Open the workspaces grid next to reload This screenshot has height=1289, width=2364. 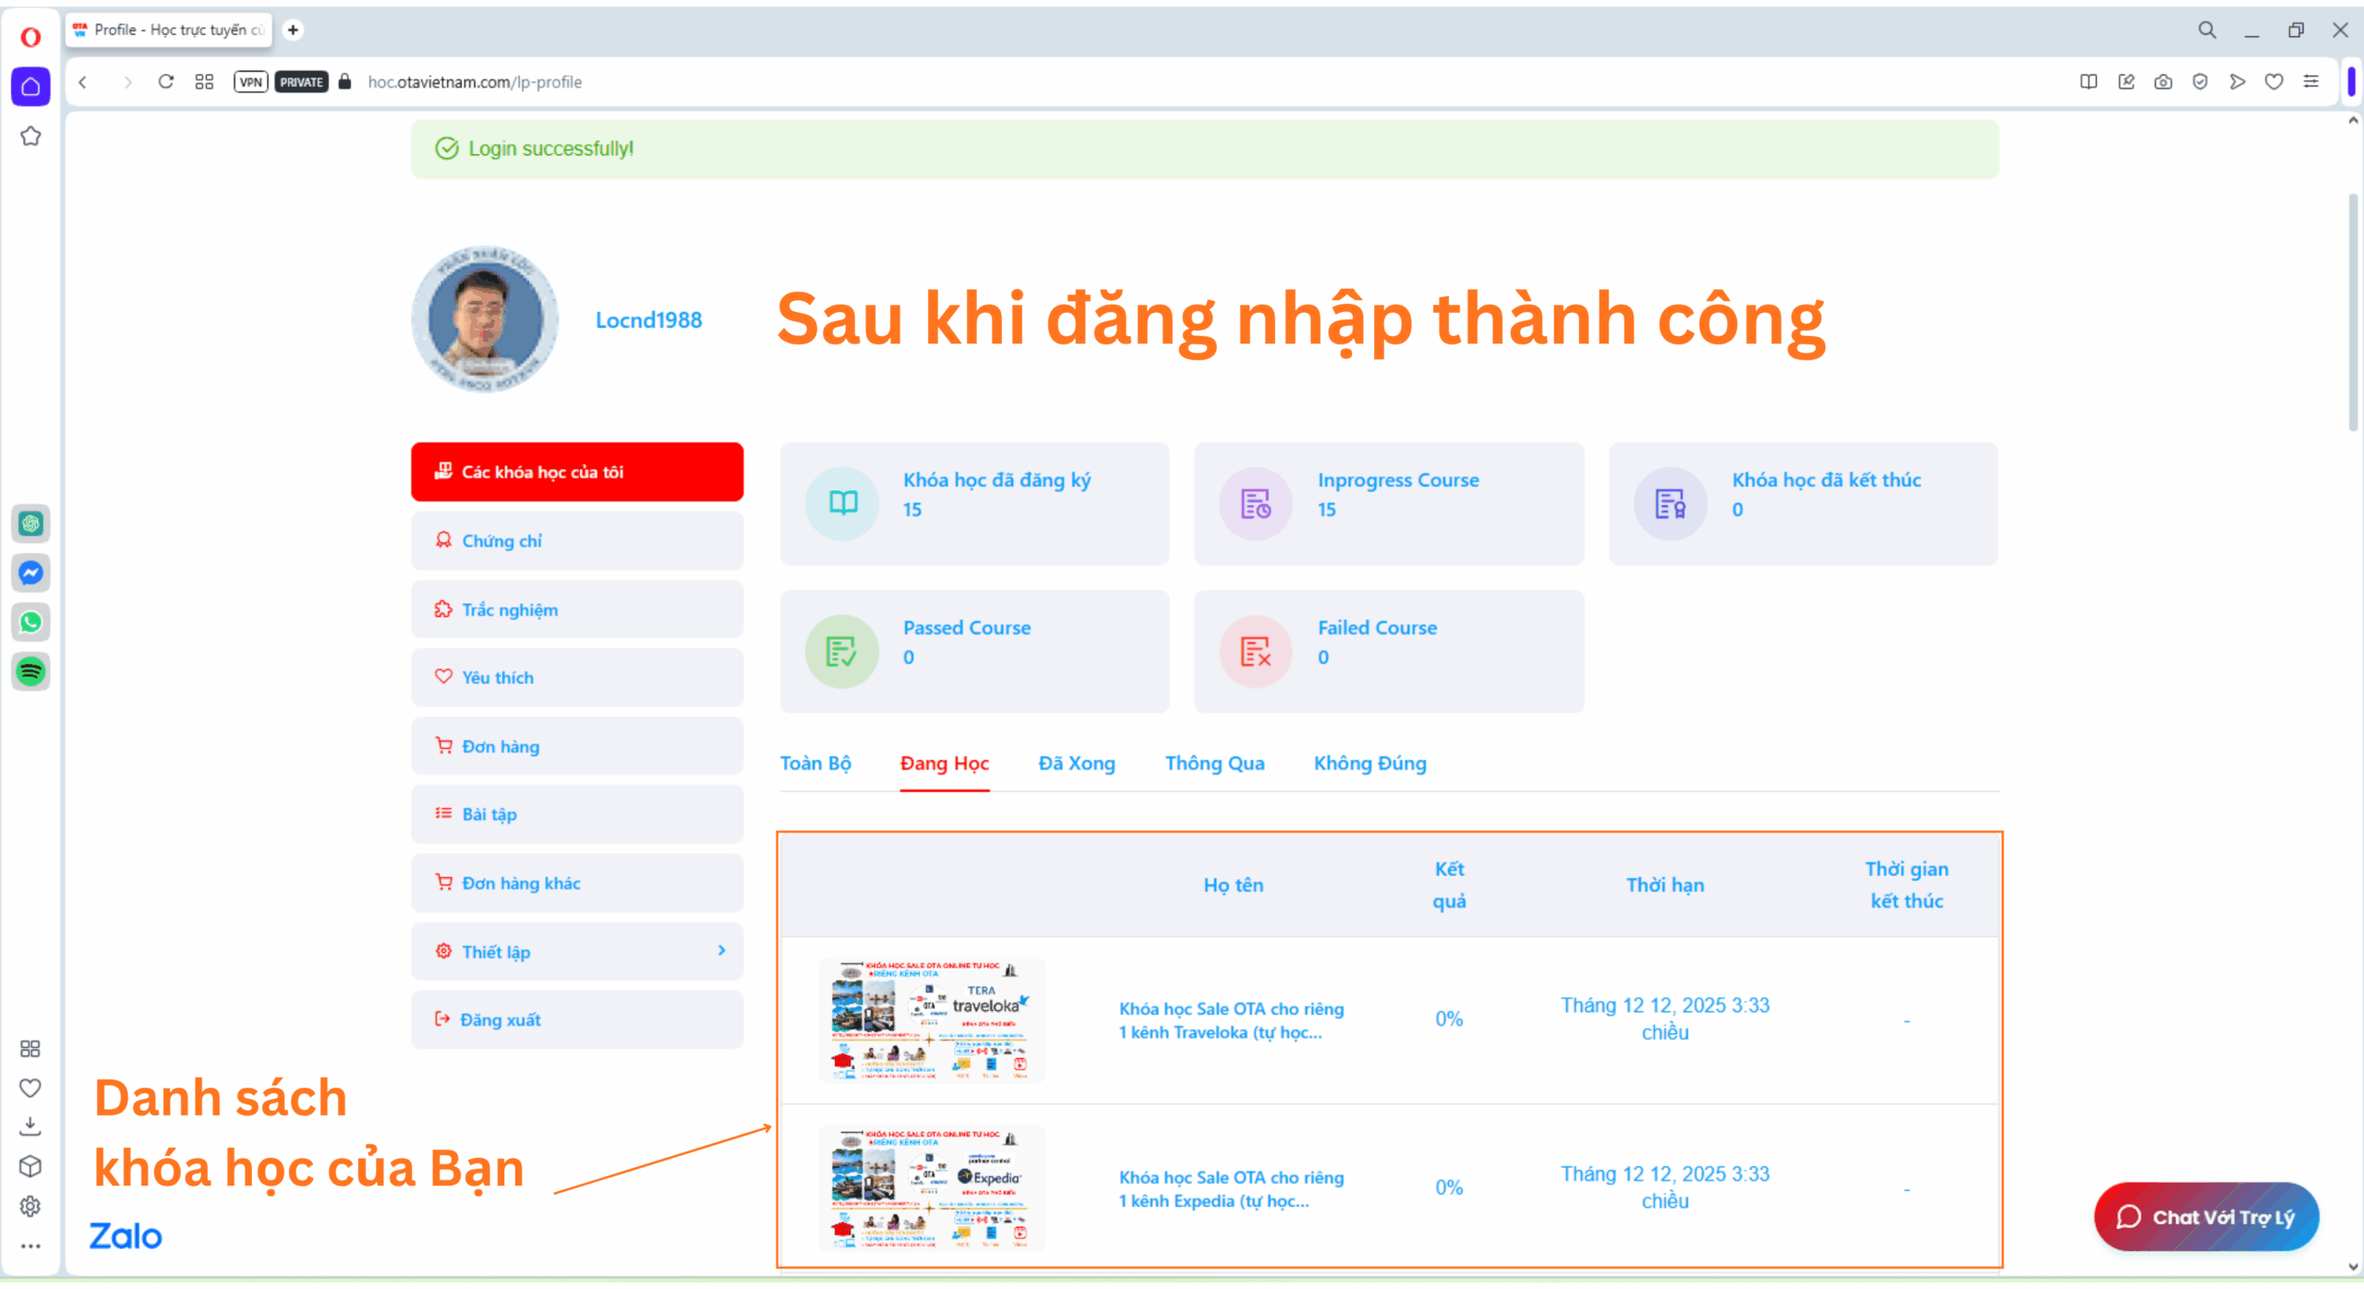(204, 81)
